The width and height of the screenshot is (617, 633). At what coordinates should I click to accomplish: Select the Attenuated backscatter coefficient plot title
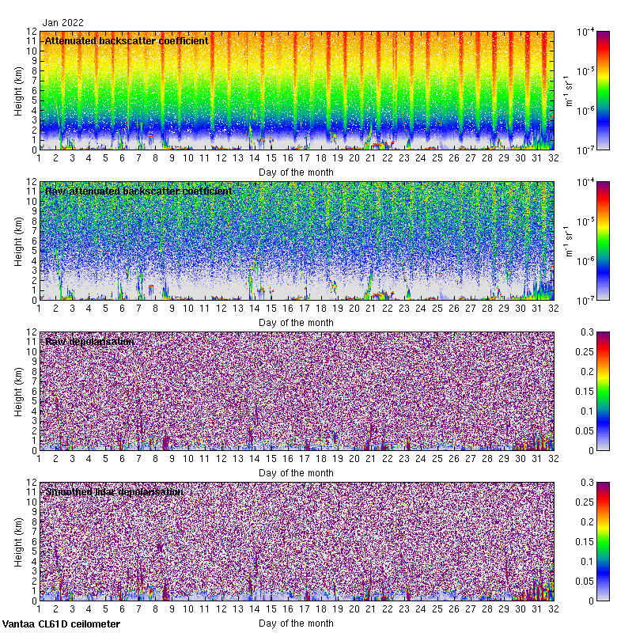pos(127,40)
